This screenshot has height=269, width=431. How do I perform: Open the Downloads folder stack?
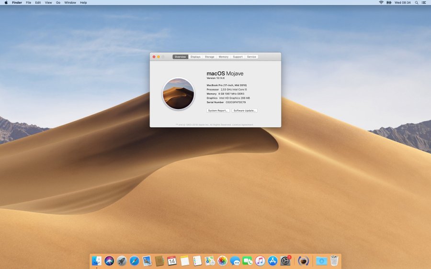(x=321, y=261)
